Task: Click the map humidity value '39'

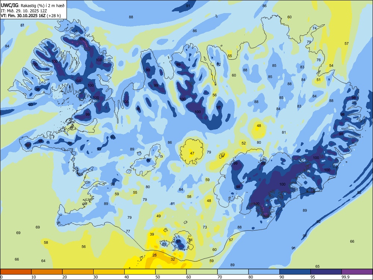Action: (x=152, y=234)
